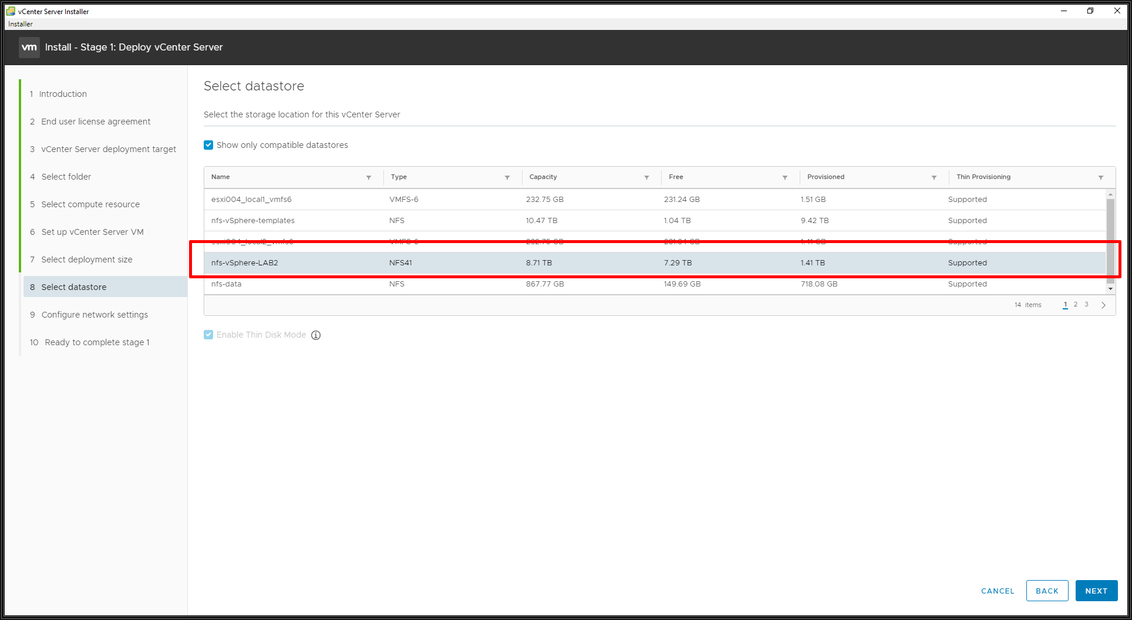
Task: Jump to page 3 of the datastore list
Action: click(1086, 305)
